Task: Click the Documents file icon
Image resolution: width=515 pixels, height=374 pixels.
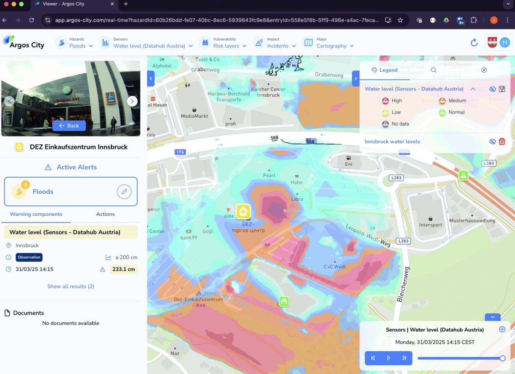Action: point(7,313)
